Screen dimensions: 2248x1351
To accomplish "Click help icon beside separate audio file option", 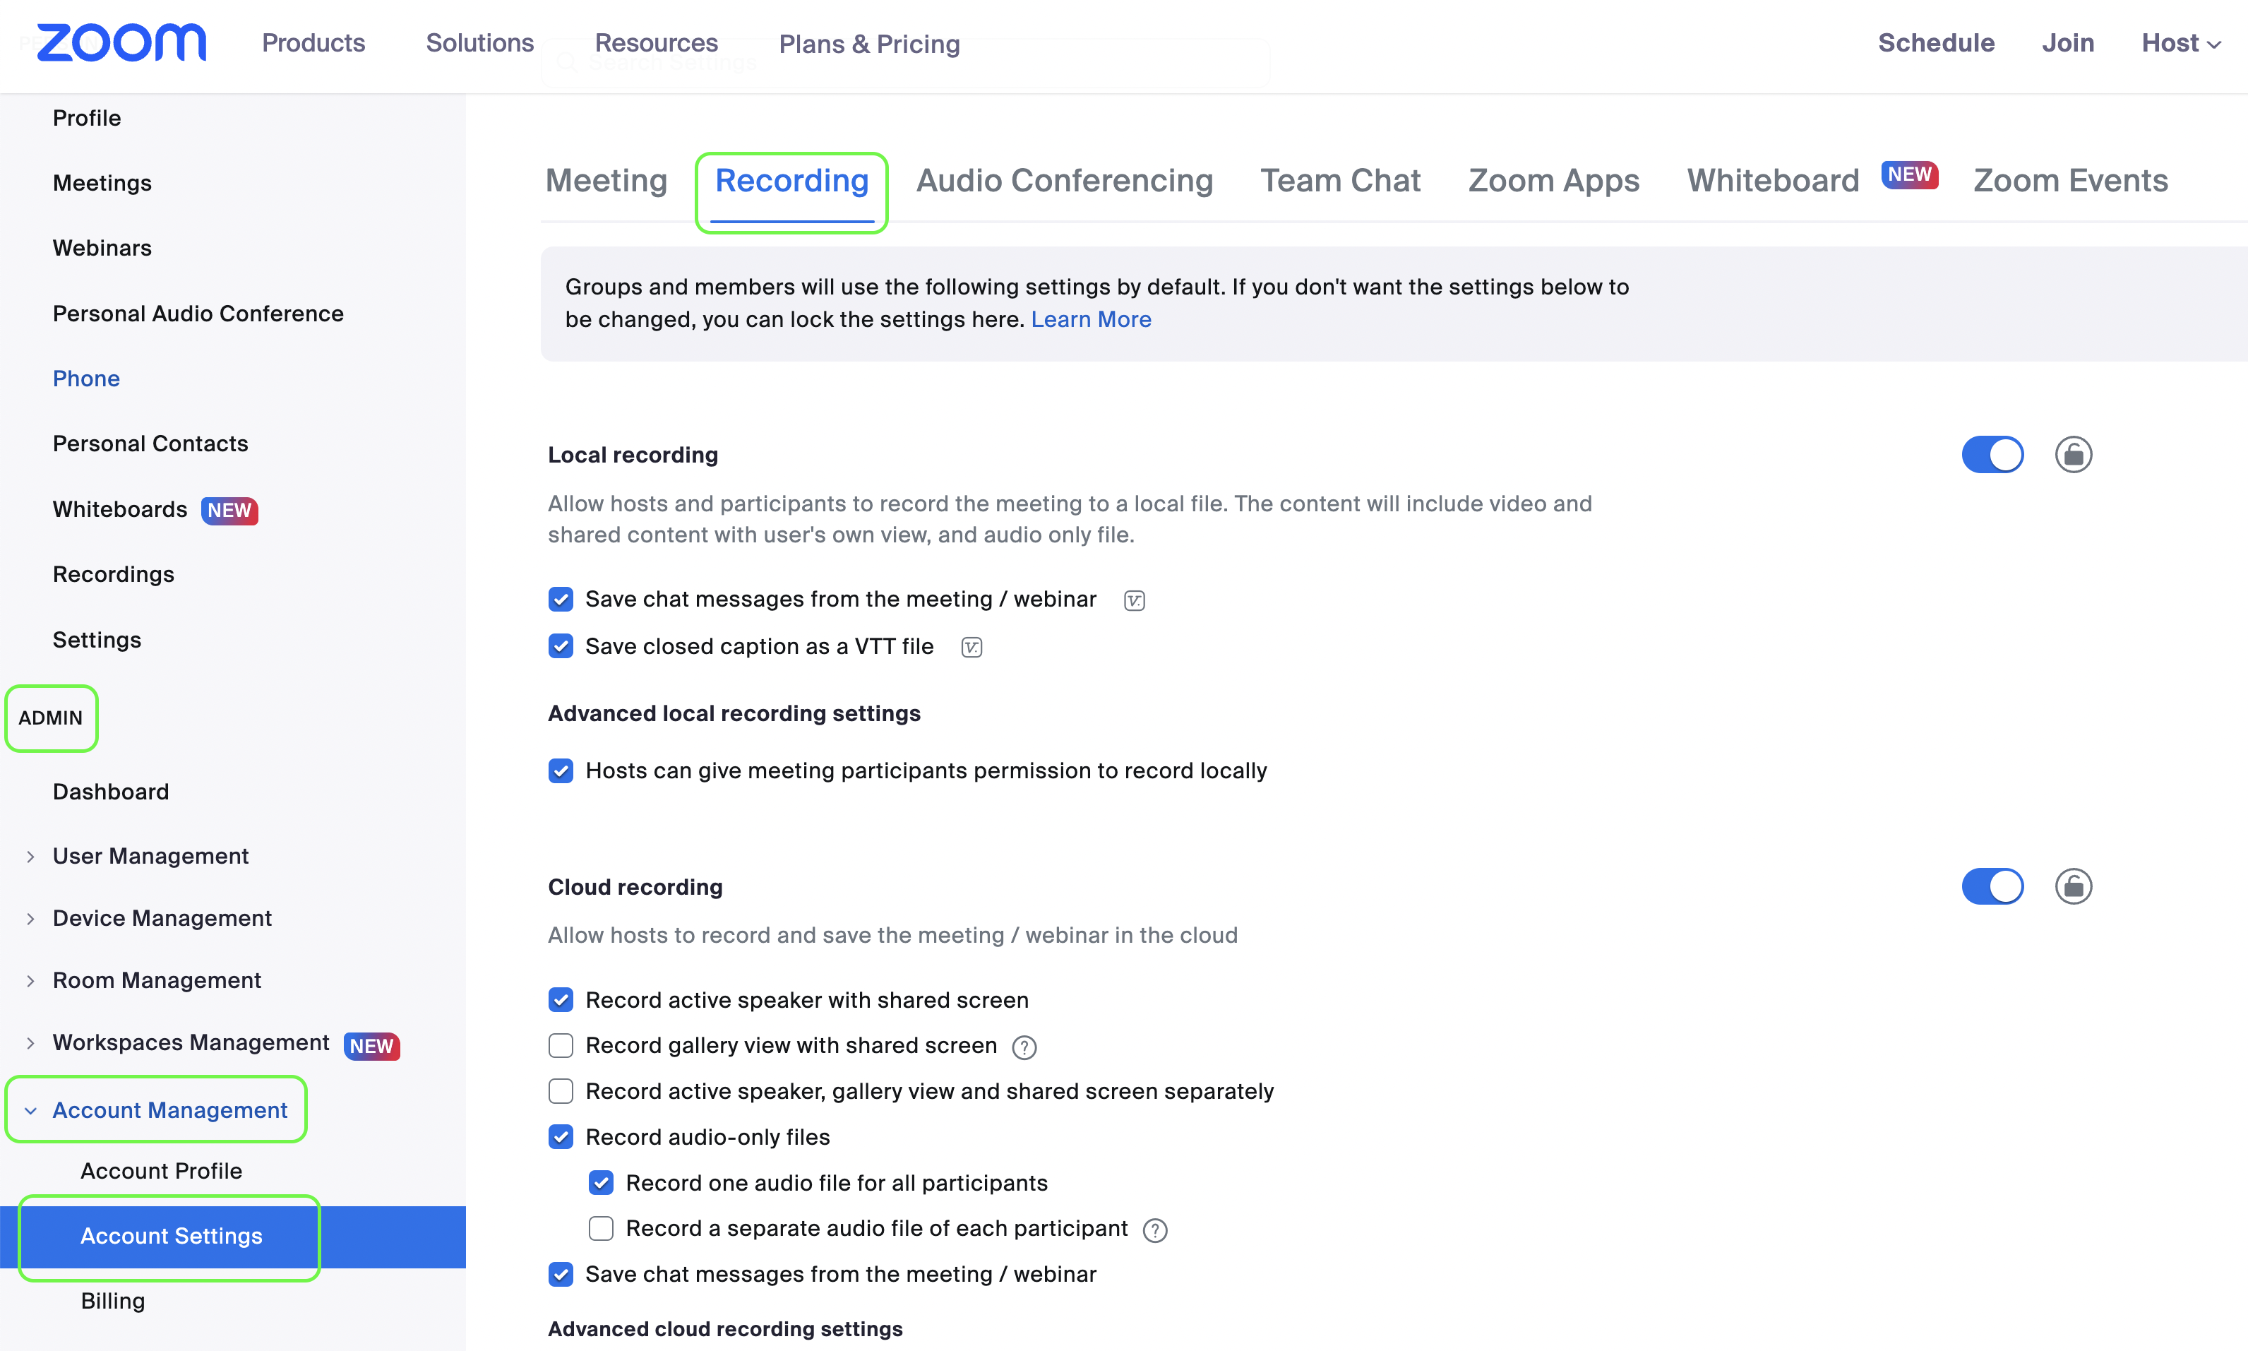I will coord(1155,1231).
